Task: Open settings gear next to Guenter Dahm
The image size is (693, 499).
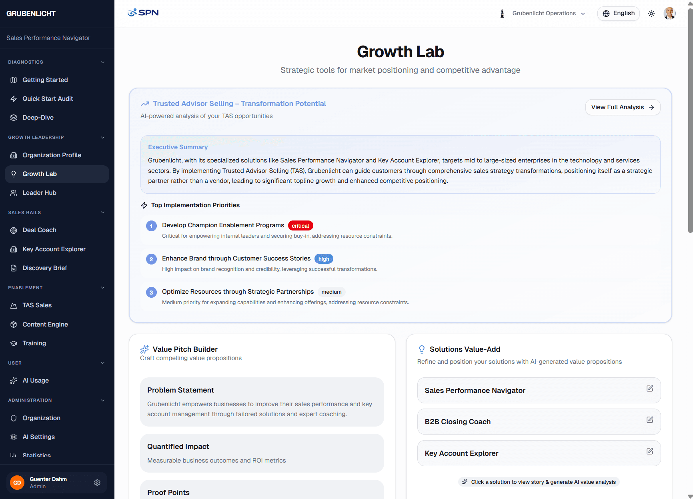Action: pos(97,483)
